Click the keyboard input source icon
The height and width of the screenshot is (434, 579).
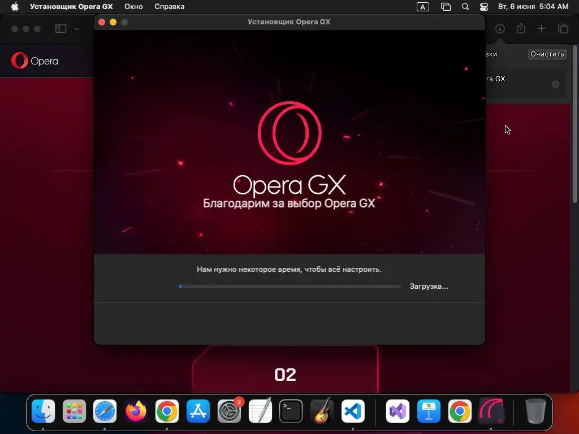(x=423, y=7)
